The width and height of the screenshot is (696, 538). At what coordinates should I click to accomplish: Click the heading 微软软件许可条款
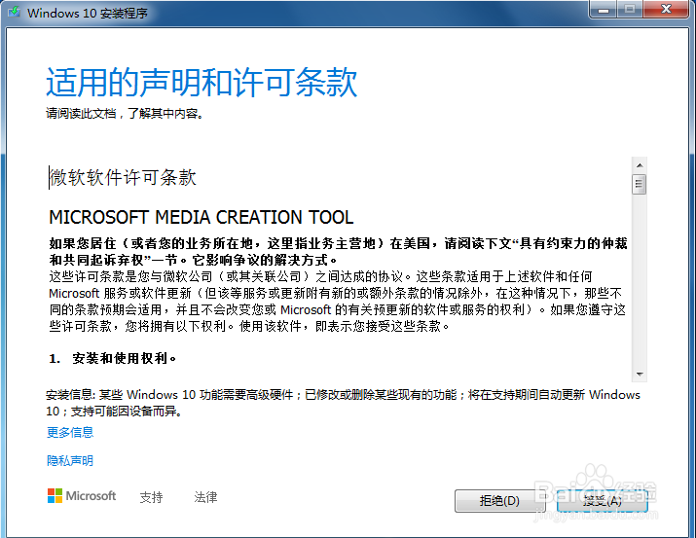coord(123,177)
